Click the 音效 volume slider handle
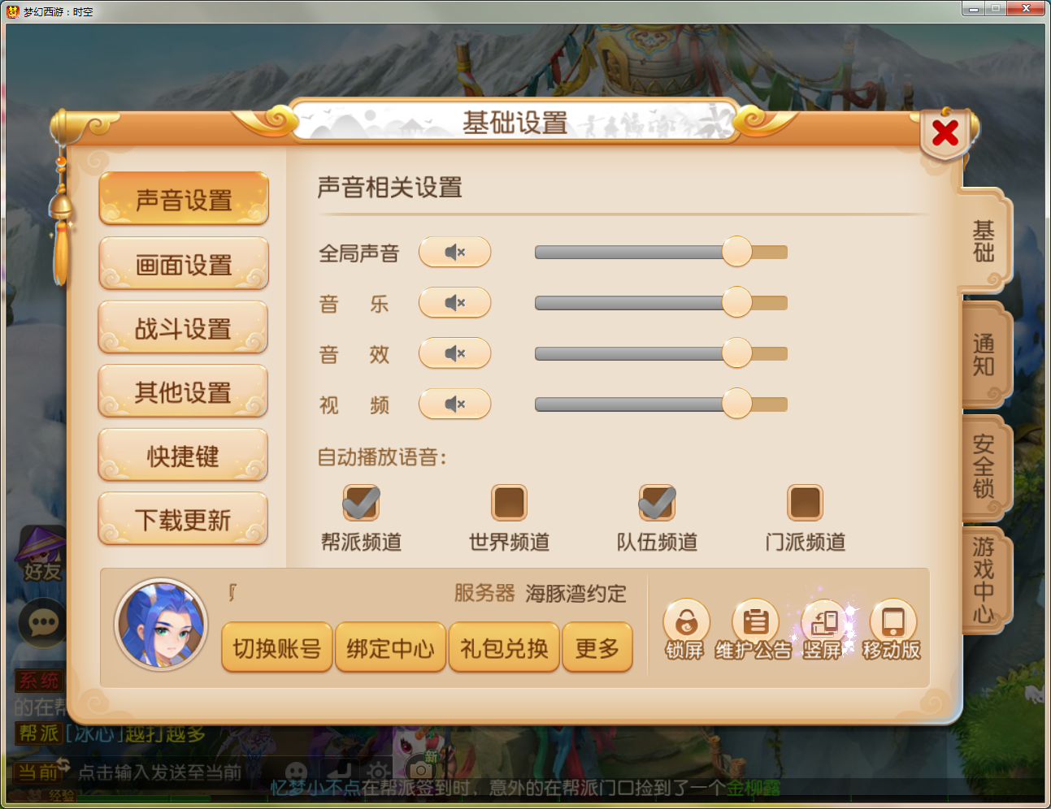 tap(736, 353)
